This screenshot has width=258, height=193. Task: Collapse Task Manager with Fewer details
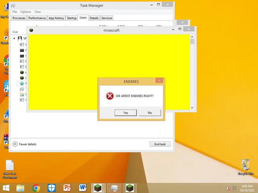click(24, 144)
